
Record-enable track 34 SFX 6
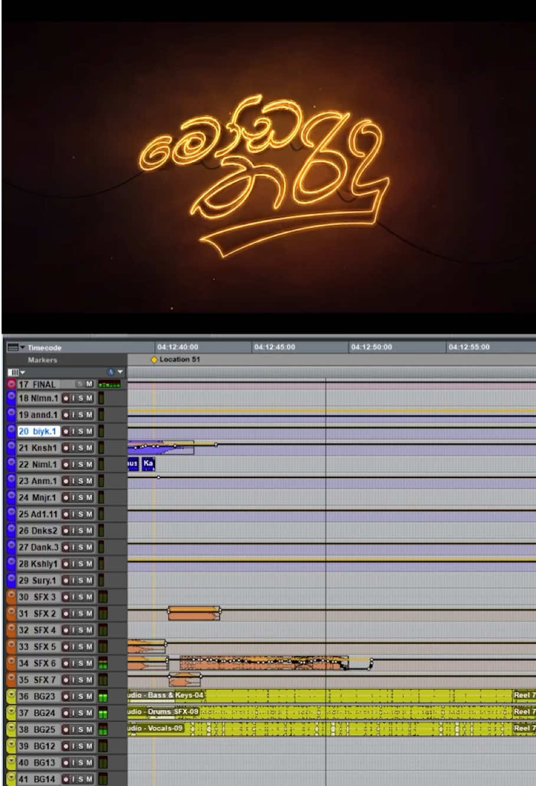click(66, 663)
